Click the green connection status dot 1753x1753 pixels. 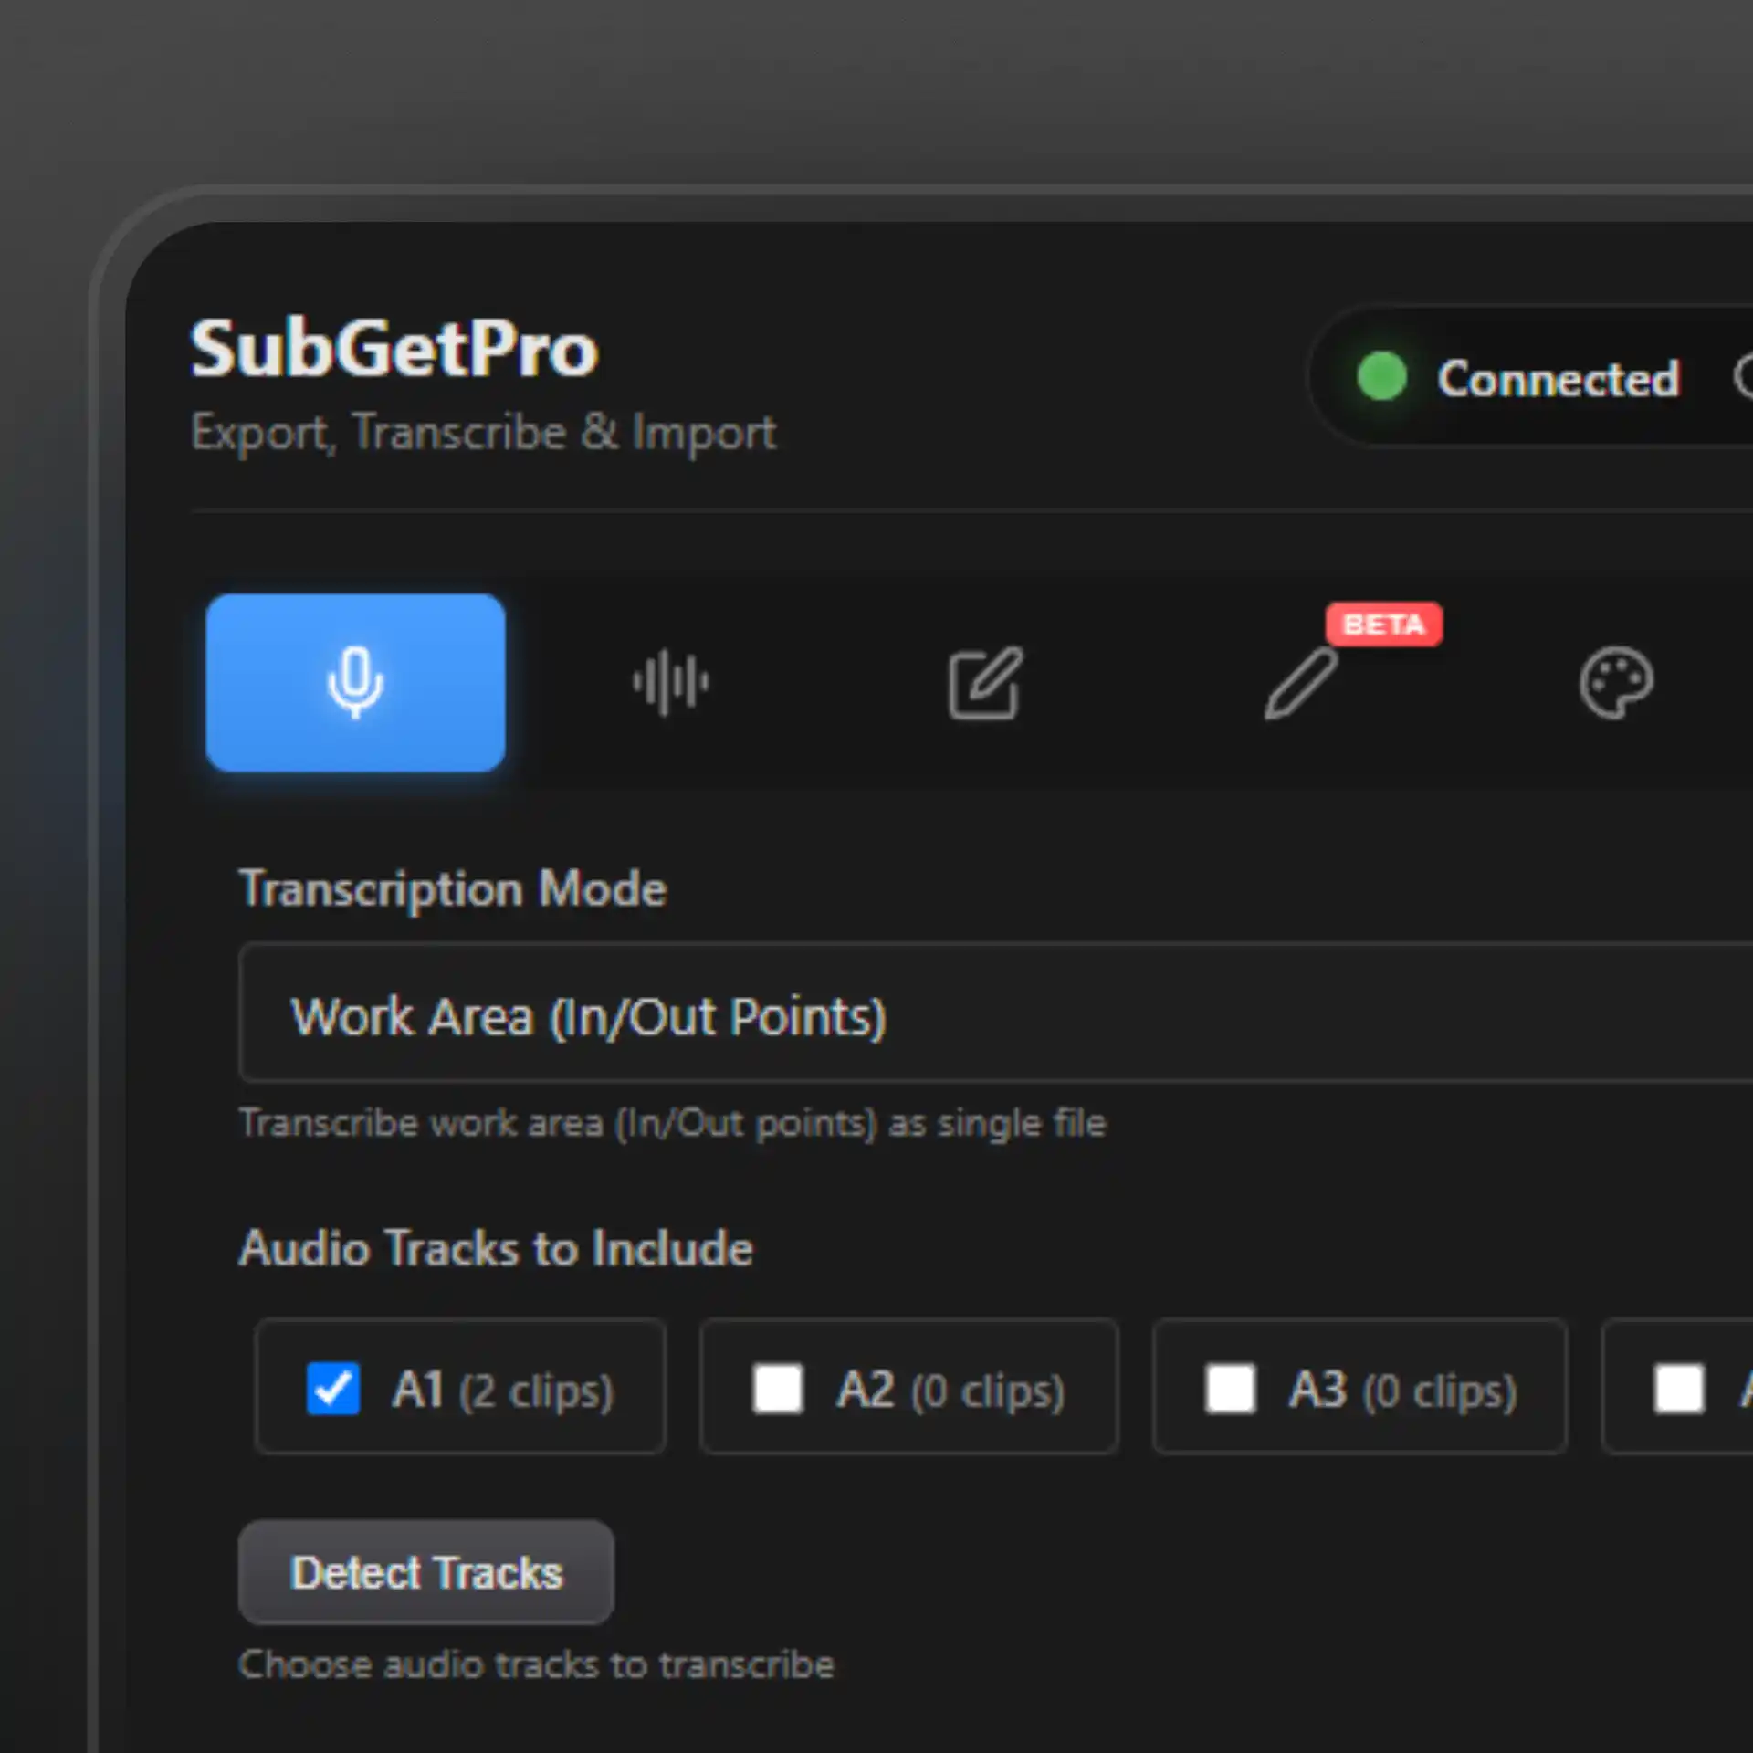[x=1381, y=376]
